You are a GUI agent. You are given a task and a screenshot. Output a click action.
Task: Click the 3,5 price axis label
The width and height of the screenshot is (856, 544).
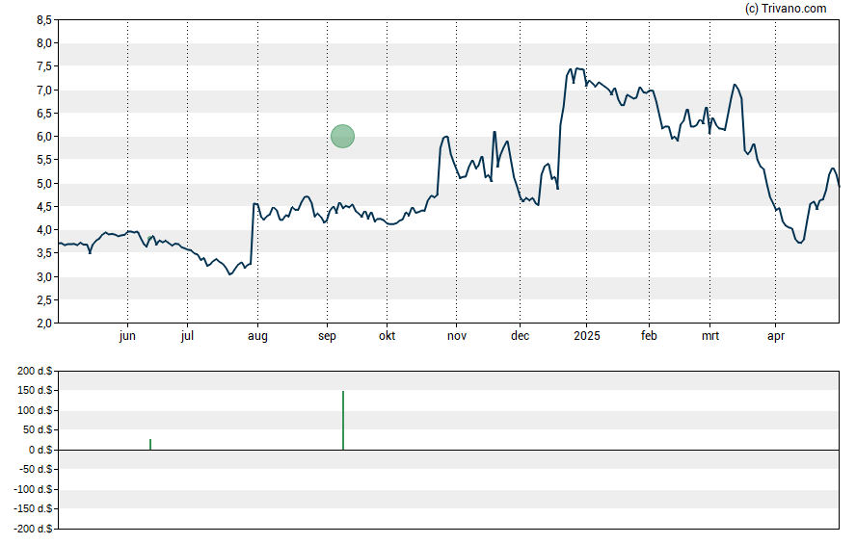click(x=44, y=253)
